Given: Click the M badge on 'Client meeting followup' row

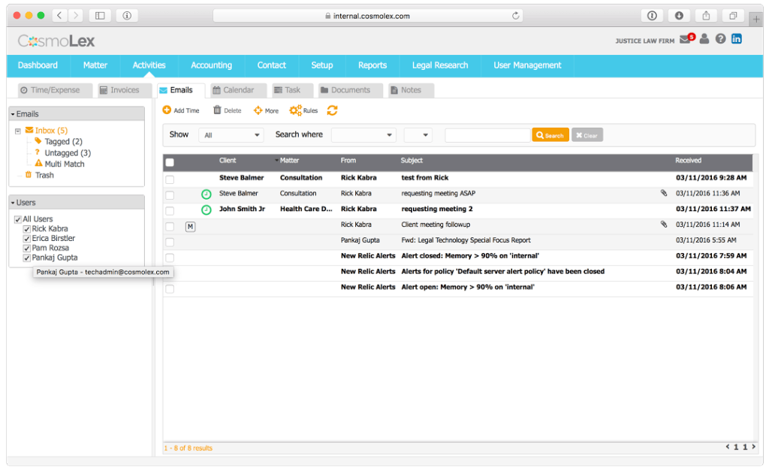Looking at the screenshot, I should [x=190, y=227].
